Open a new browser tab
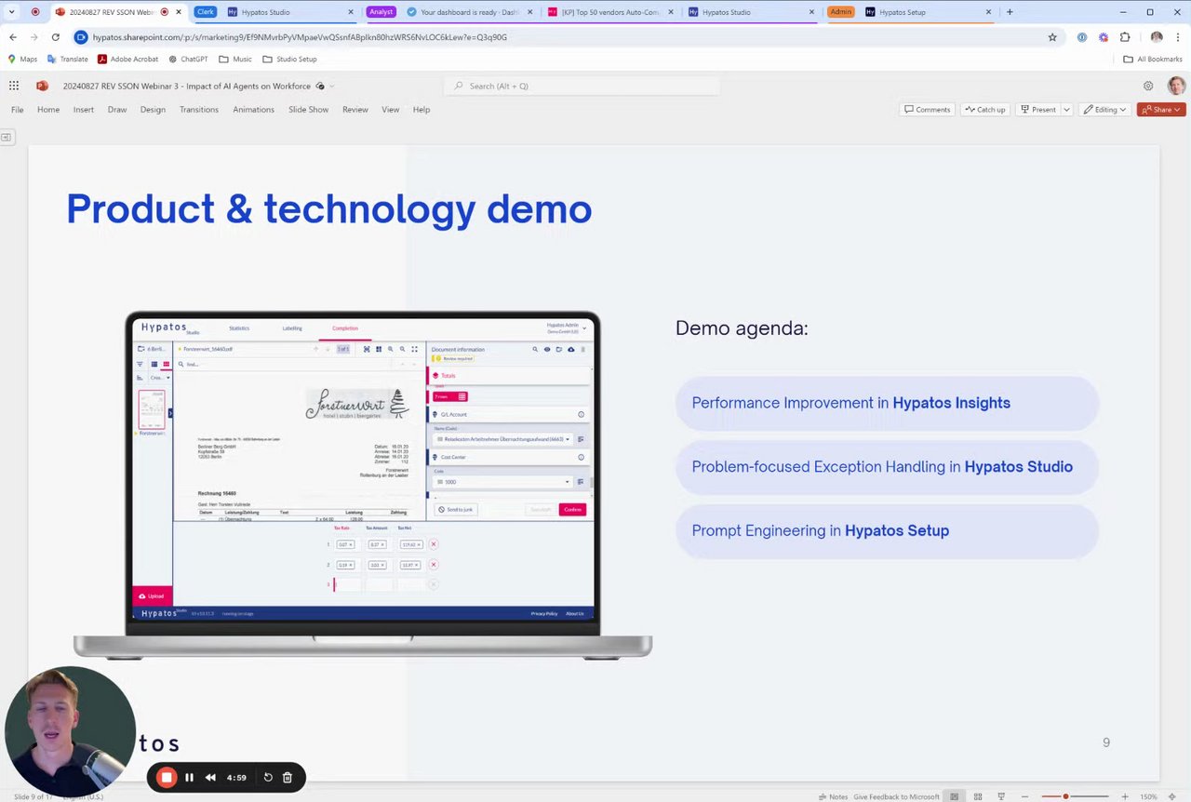Image resolution: width=1191 pixels, height=802 pixels. [x=1010, y=12]
